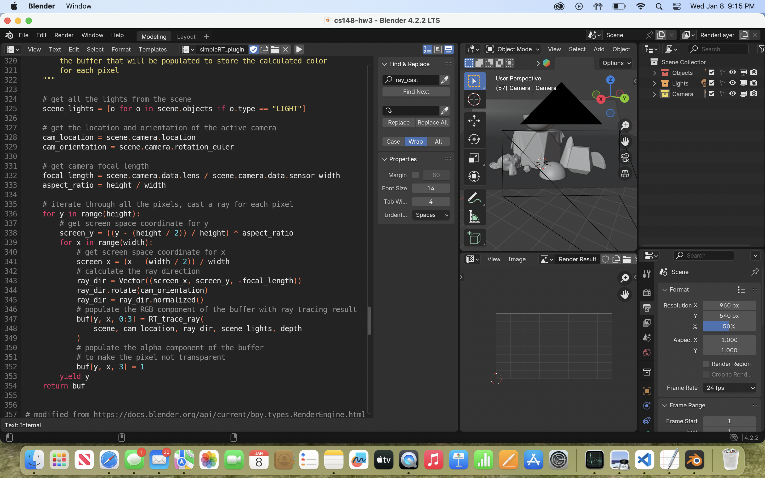Adjust the resolution percentage 50% slider
The height and width of the screenshot is (478, 765).
[x=729, y=327]
